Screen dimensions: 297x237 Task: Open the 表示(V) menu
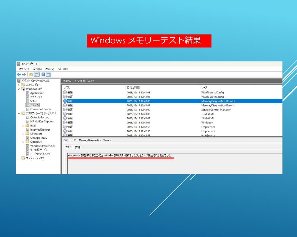pyautogui.click(x=50, y=69)
